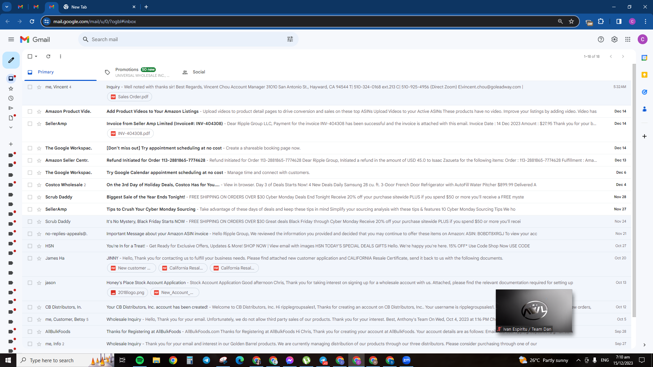Open a new browser tab
The height and width of the screenshot is (367, 653).
click(x=146, y=7)
